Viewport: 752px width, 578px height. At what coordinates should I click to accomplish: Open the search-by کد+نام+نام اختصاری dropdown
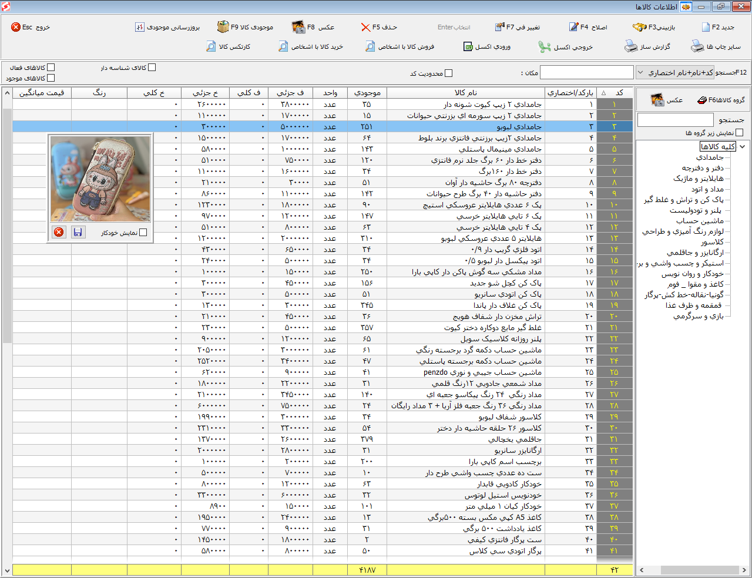pyautogui.click(x=674, y=72)
